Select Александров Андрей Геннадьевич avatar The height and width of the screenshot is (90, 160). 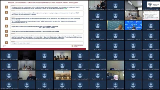tap(62, 85)
